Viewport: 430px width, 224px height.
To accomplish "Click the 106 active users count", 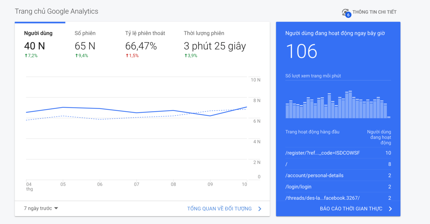I will click(x=302, y=51).
